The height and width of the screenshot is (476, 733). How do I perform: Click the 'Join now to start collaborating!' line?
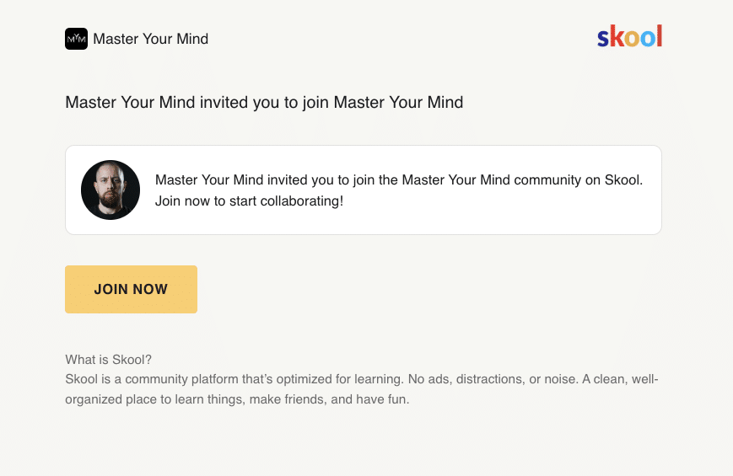(x=249, y=201)
